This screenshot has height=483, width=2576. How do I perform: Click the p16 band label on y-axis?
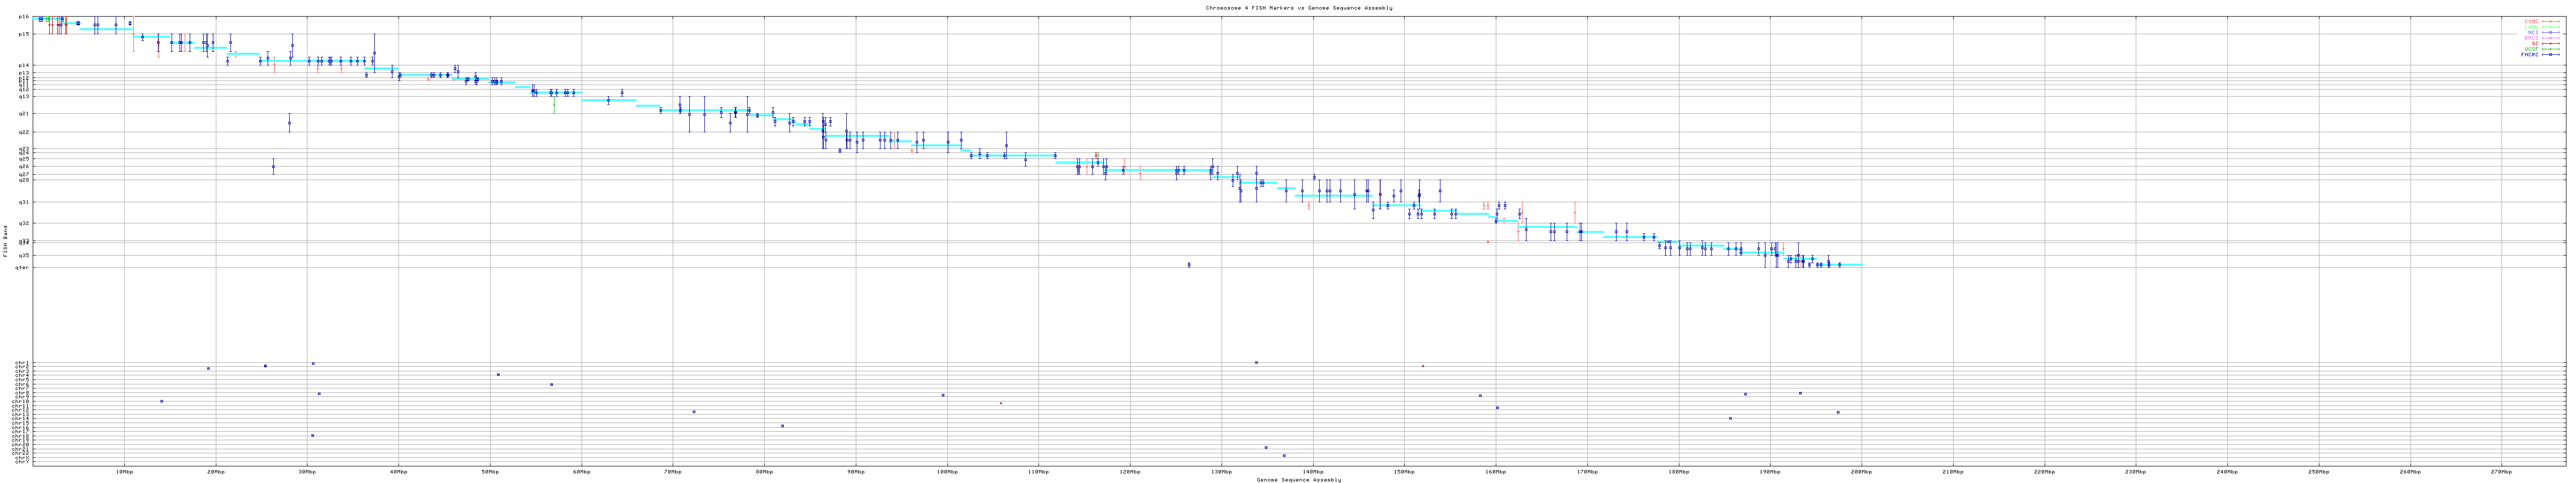click(x=23, y=17)
